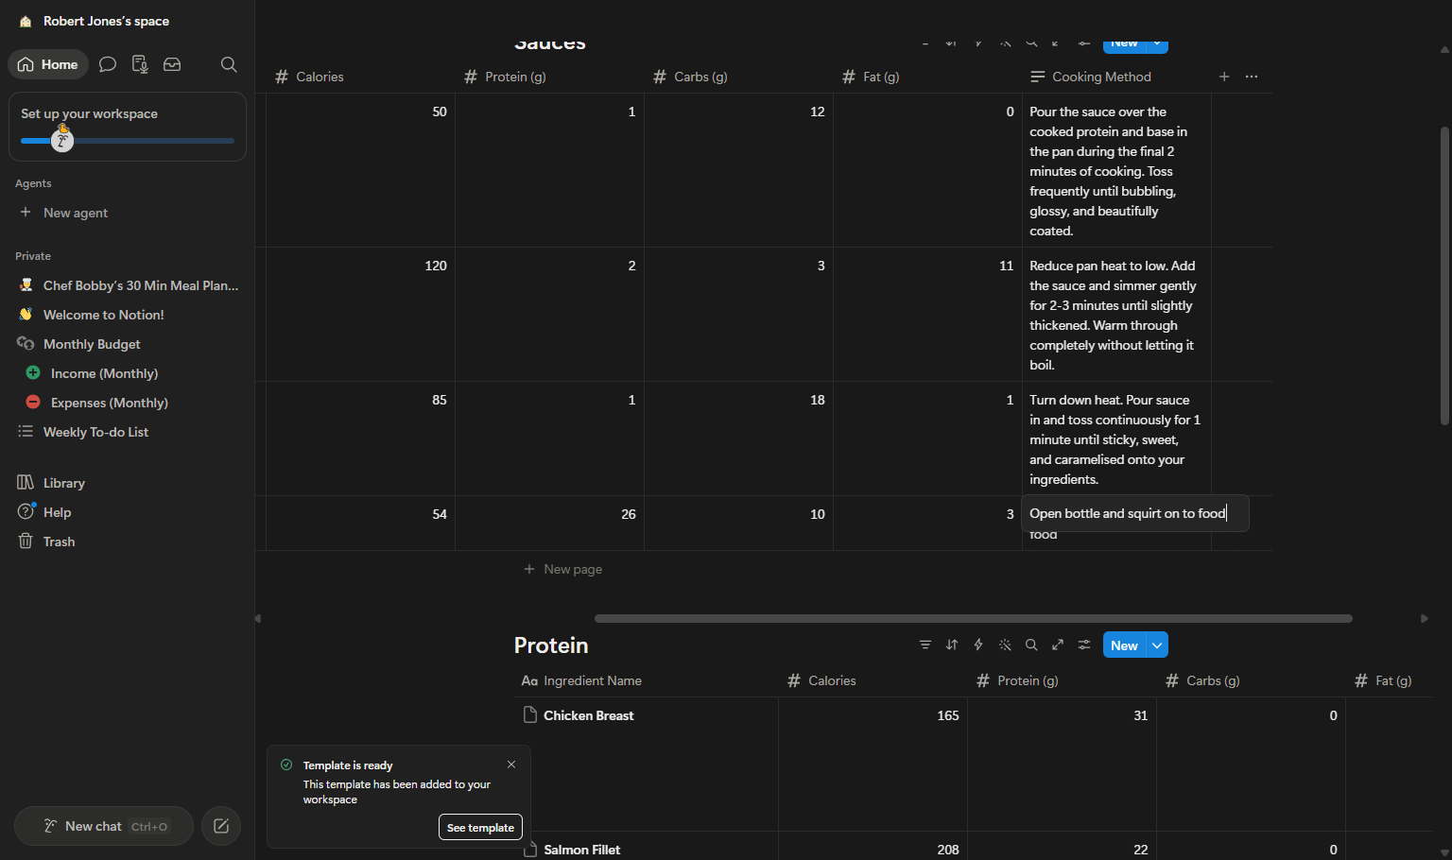The width and height of the screenshot is (1452, 860).
Task: Click the horizontal scrollbar under Sauces table
Action: 973,618
